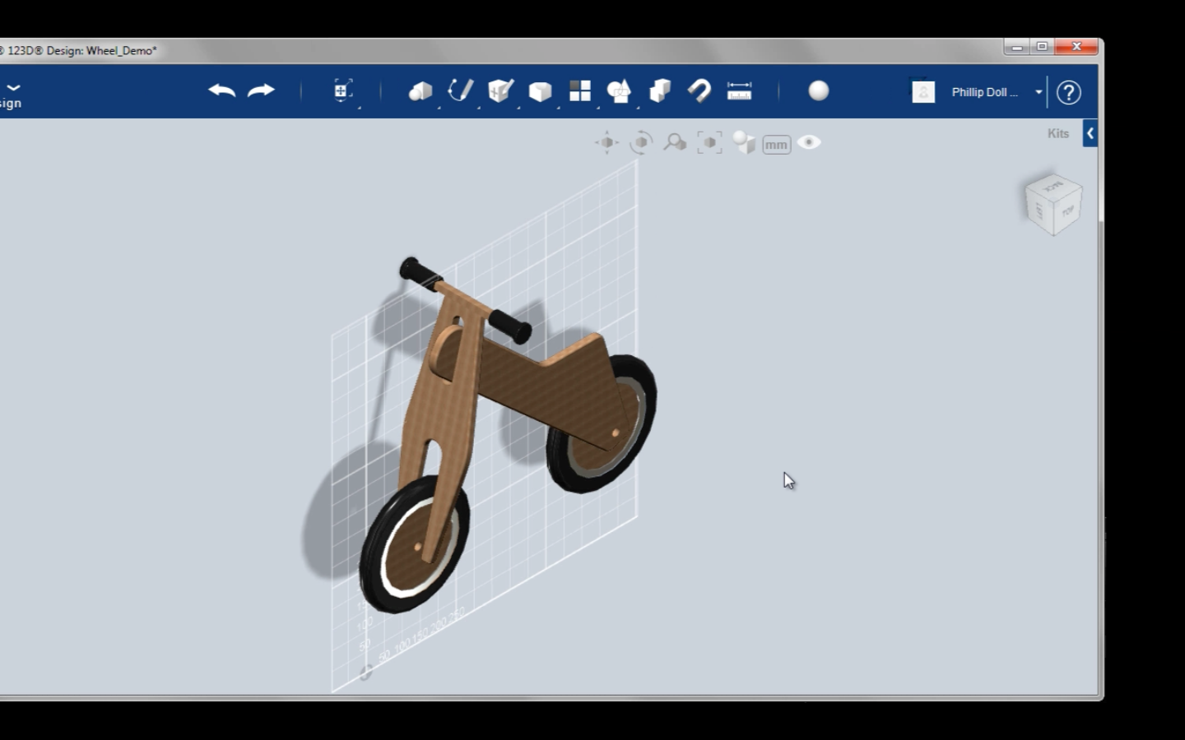This screenshot has width=1185, height=740.
Task: Toggle the Snap magnet tool
Action: 699,90
